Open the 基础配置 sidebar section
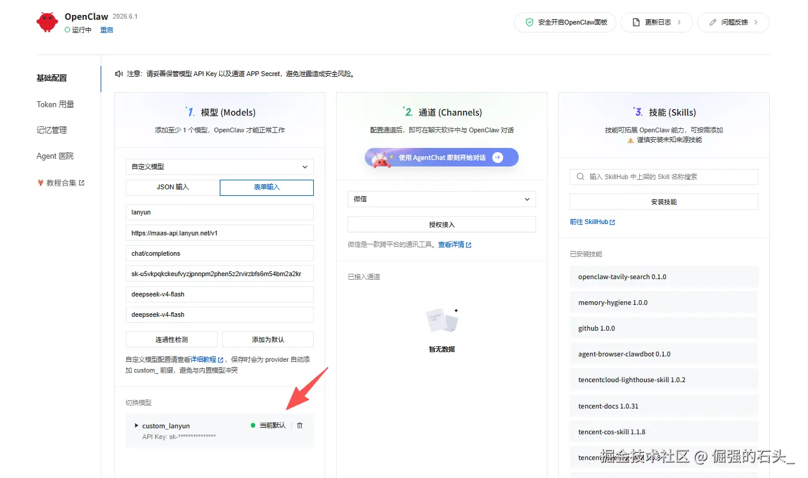This screenshot has height=478, width=808. coord(52,78)
